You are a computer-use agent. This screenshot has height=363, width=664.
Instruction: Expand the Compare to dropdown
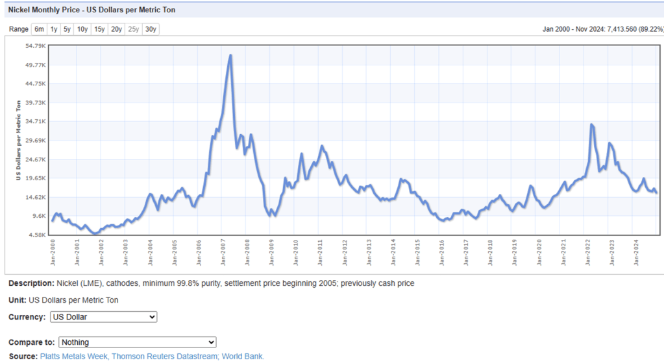[x=137, y=342]
